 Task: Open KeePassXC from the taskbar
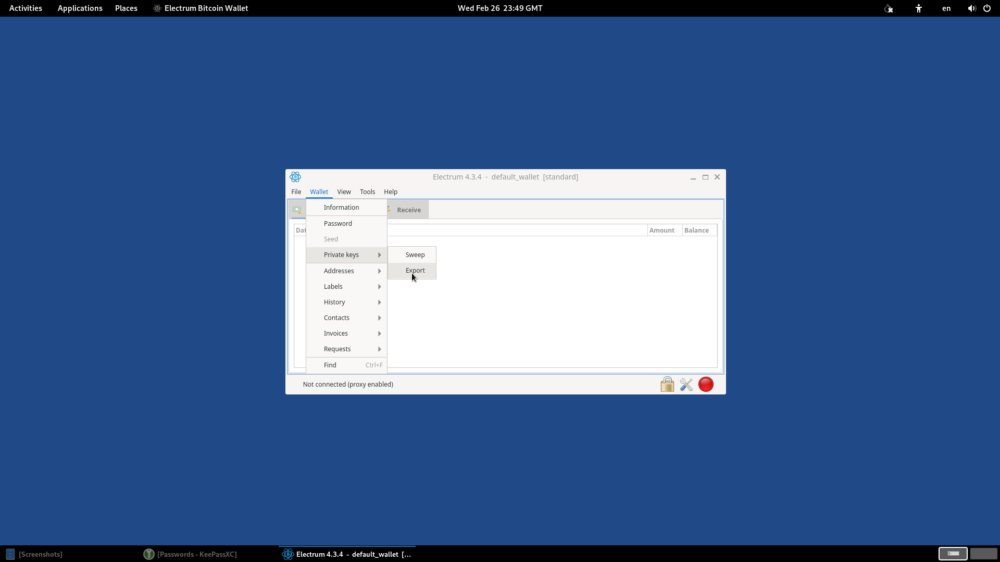point(191,554)
